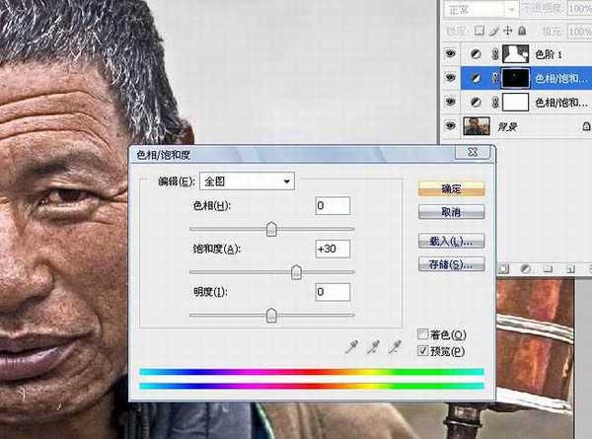Image resolution: width=592 pixels, height=439 pixels.
Task: Select the add-to-sample eyedropper (plus)
Action: [x=373, y=346]
